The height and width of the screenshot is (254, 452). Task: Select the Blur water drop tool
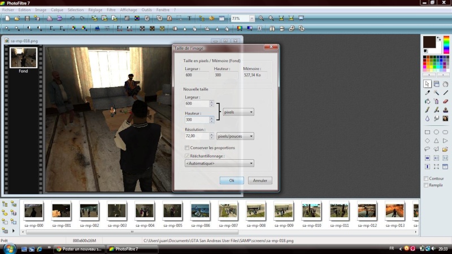tap(427, 119)
